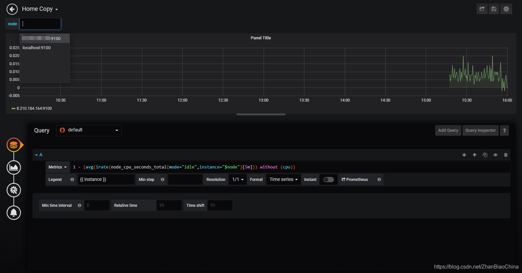Image resolution: width=522 pixels, height=273 pixels.
Task: Toggle legend series 8.210.184.164:9100
Action: point(34,108)
